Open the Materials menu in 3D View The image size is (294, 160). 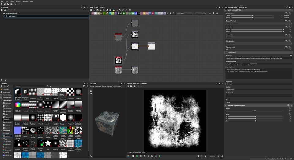pyautogui.click(x=98, y=86)
